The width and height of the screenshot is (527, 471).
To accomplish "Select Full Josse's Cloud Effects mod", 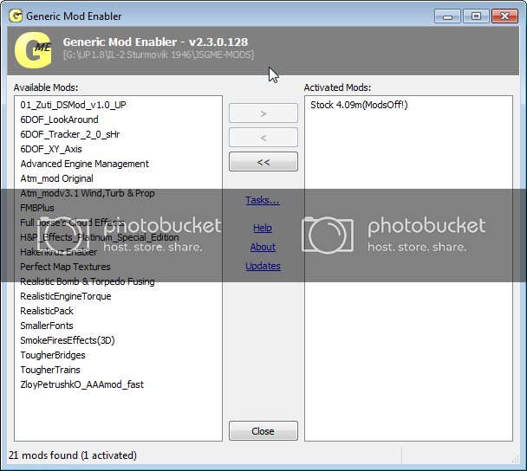I will (x=72, y=223).
